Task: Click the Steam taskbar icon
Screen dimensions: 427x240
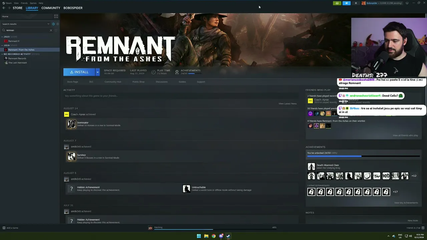Action: (x=228, y=236)
